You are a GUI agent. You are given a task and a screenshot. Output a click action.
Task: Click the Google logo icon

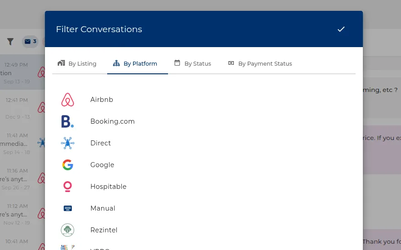(68, 165)
